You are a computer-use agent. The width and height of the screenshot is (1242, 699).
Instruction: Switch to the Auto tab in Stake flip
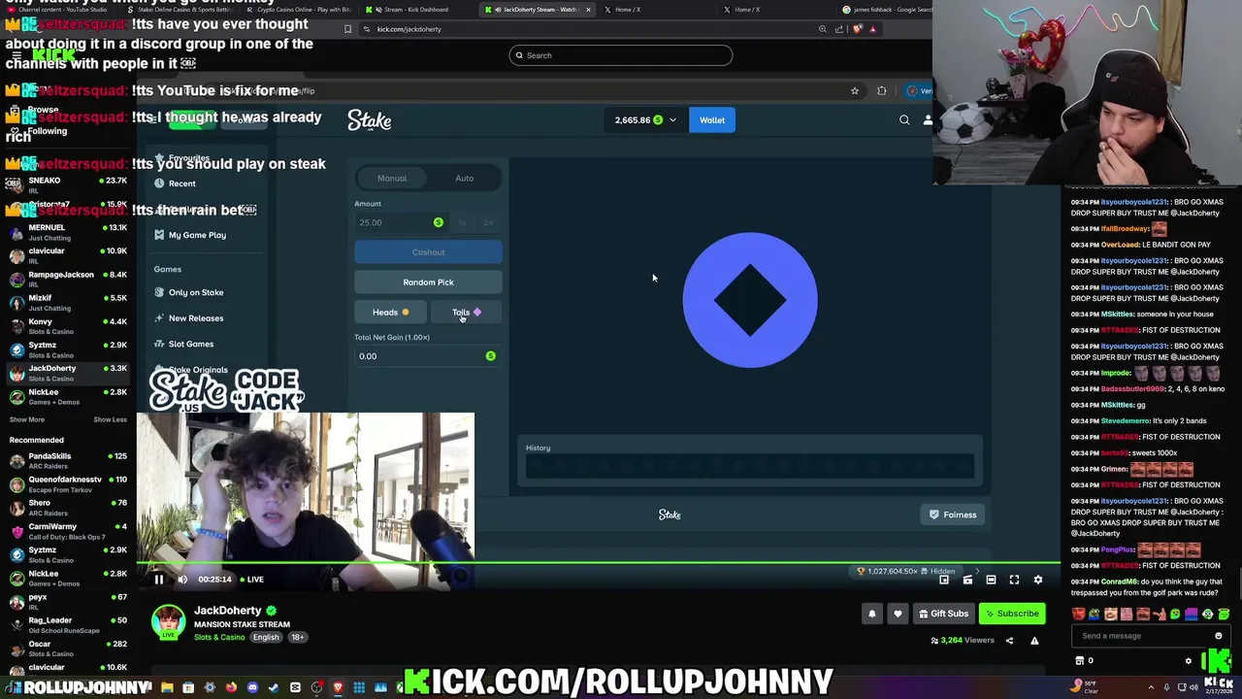[465, 179]
